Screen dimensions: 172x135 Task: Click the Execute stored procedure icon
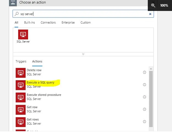(x=21, y=97)
